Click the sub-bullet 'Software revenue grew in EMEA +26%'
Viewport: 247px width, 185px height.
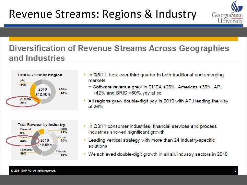point(158,90)
